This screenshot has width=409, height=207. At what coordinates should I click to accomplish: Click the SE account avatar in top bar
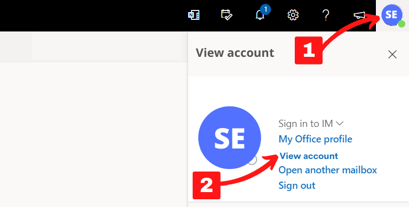[x=392, y=15]
